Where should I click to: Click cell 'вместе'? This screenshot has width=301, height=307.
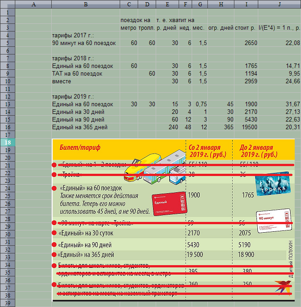(86, 81)
